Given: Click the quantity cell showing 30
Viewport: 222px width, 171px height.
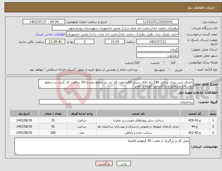Looking at the screenshot, I should coord(53,120).
